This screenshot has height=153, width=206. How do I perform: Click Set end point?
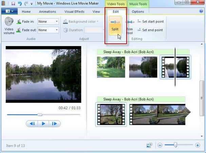coord(150,30)
